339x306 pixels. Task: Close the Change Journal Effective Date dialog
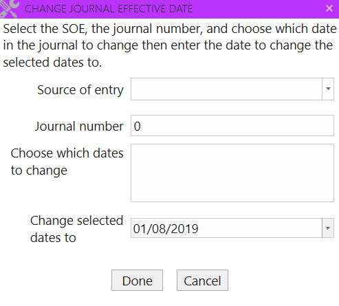[329, 8]
